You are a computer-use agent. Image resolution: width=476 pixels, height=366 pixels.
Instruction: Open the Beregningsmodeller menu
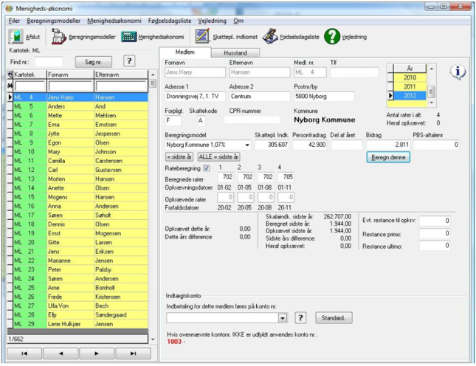pos(53,21)
